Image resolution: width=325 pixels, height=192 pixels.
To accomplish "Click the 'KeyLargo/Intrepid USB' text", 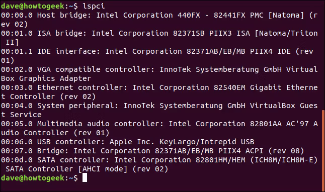I will pyautogui.click(x=207, y=142).
